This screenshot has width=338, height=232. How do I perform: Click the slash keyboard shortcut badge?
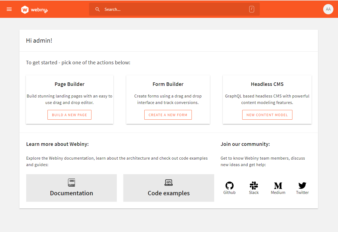click(251, 9)
